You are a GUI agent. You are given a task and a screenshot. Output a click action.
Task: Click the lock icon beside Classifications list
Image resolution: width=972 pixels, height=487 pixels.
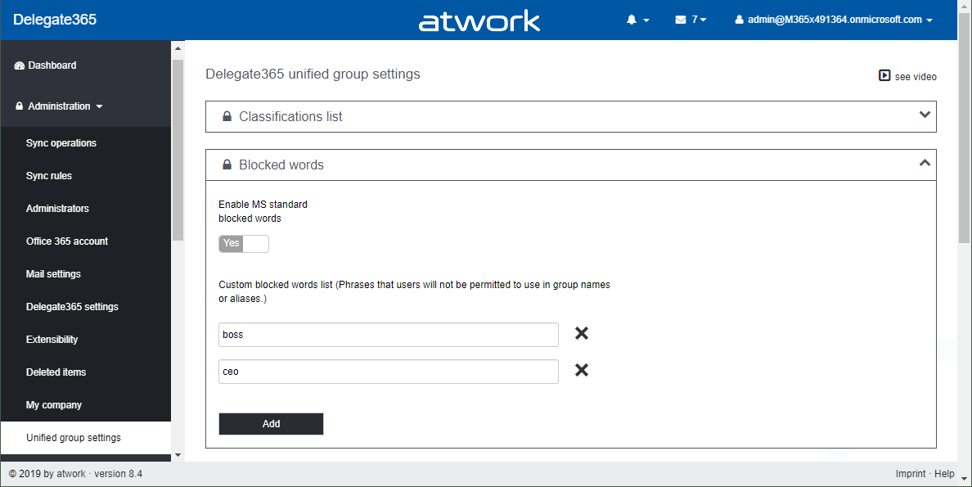click(227, 116)
